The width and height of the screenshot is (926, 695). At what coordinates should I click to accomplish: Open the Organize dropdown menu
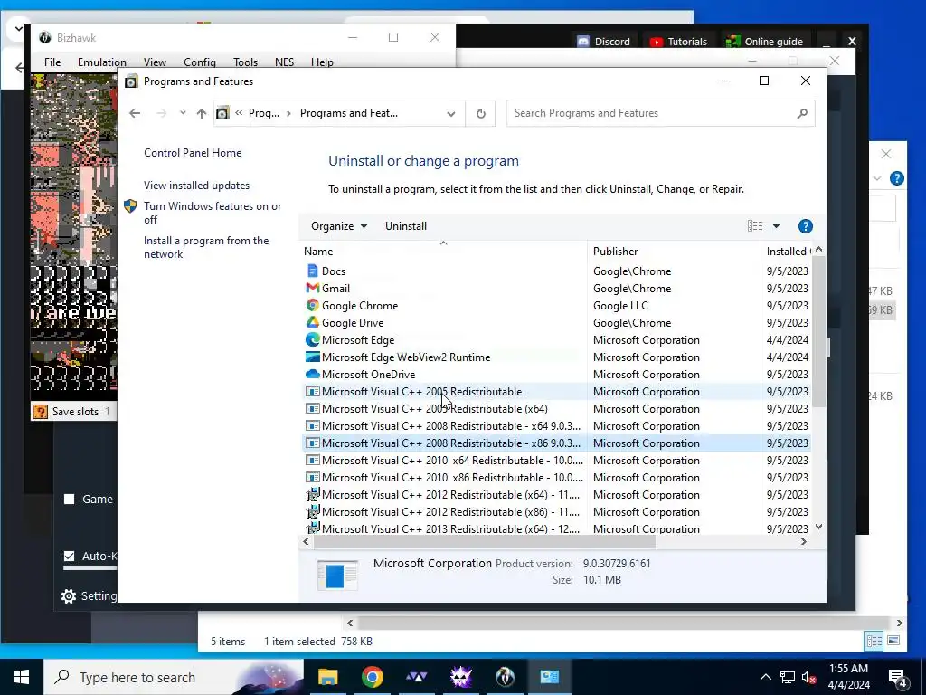(339, 226)
